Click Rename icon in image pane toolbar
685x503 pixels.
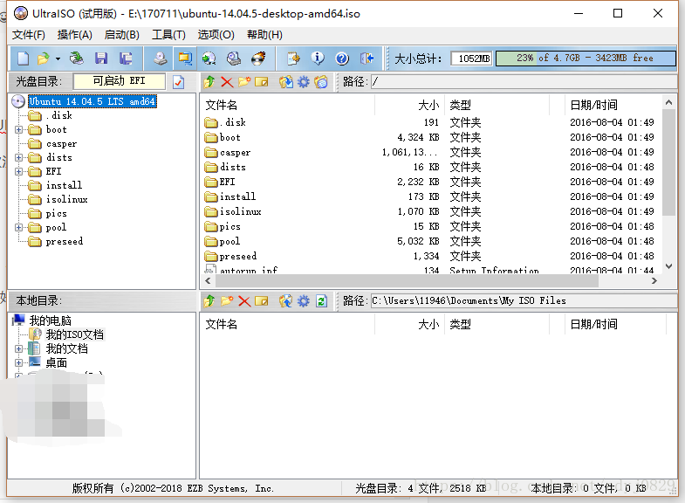262,82
